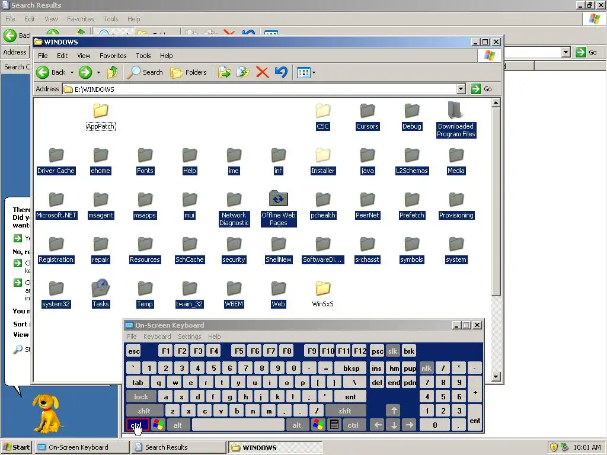Click scroll down arrow in WINDOWS folder view

pos(496,376)
